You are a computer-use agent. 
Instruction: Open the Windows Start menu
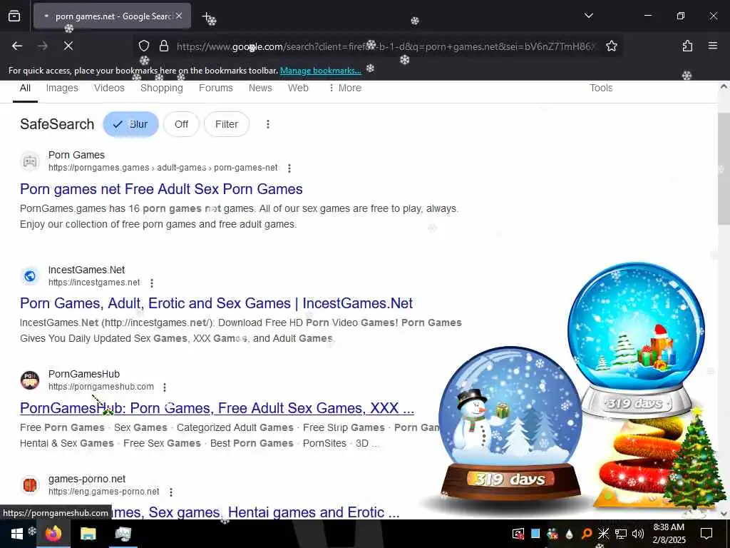coord(17,534)
